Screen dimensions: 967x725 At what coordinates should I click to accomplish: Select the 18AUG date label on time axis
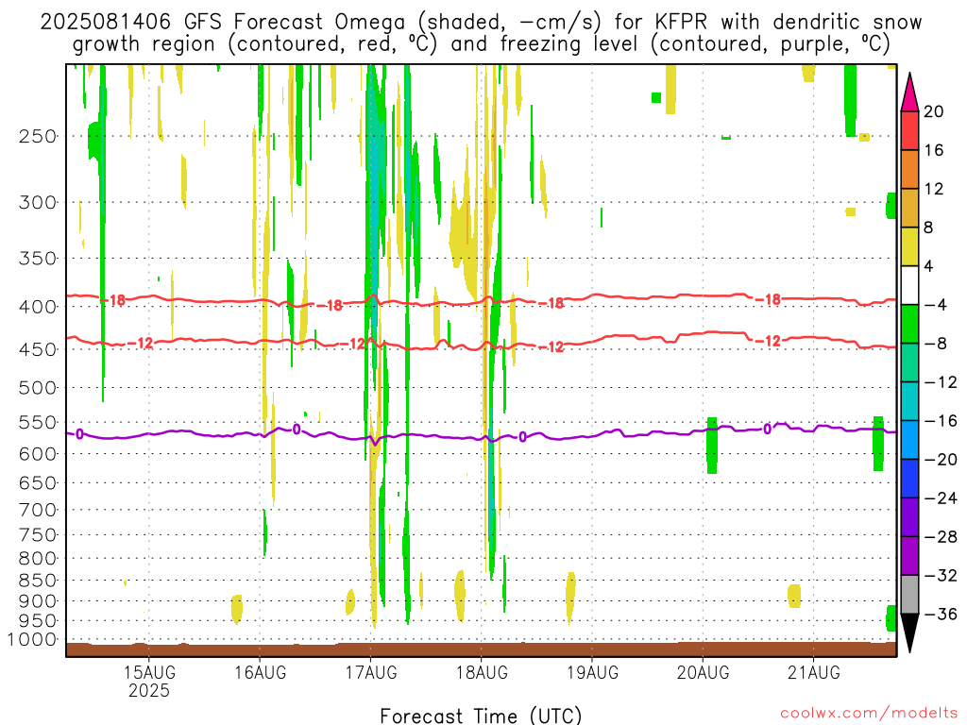[x=482, y=672]
